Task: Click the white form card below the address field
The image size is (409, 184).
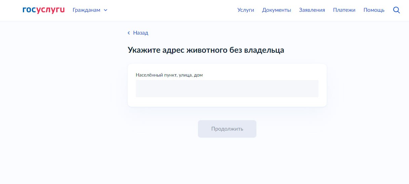Action: [227, 102]
